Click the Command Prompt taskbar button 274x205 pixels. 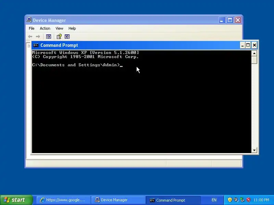click(173, 200)
